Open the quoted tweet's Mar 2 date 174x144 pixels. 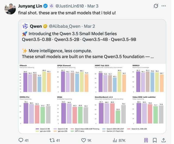[89, 26]
